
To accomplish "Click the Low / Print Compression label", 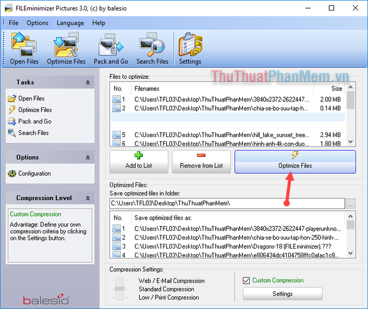I will [169, 297].
